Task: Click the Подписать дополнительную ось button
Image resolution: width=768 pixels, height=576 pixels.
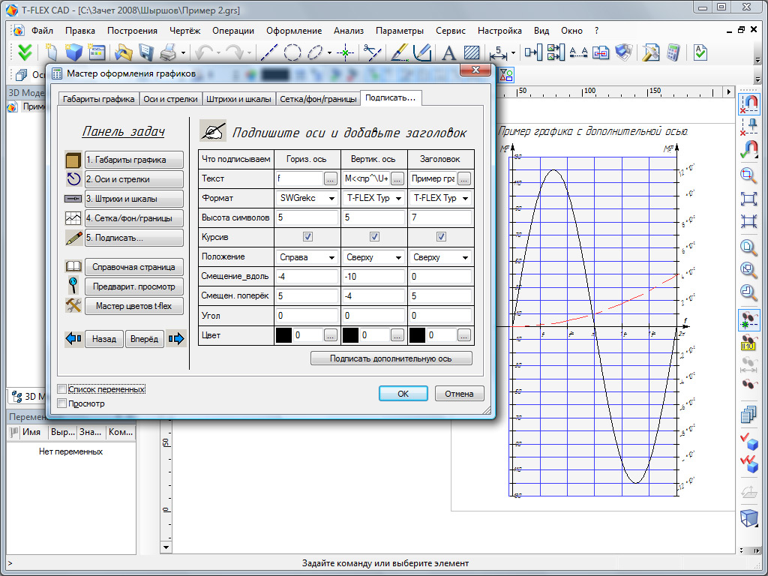Action: click(x=391, y=358)
